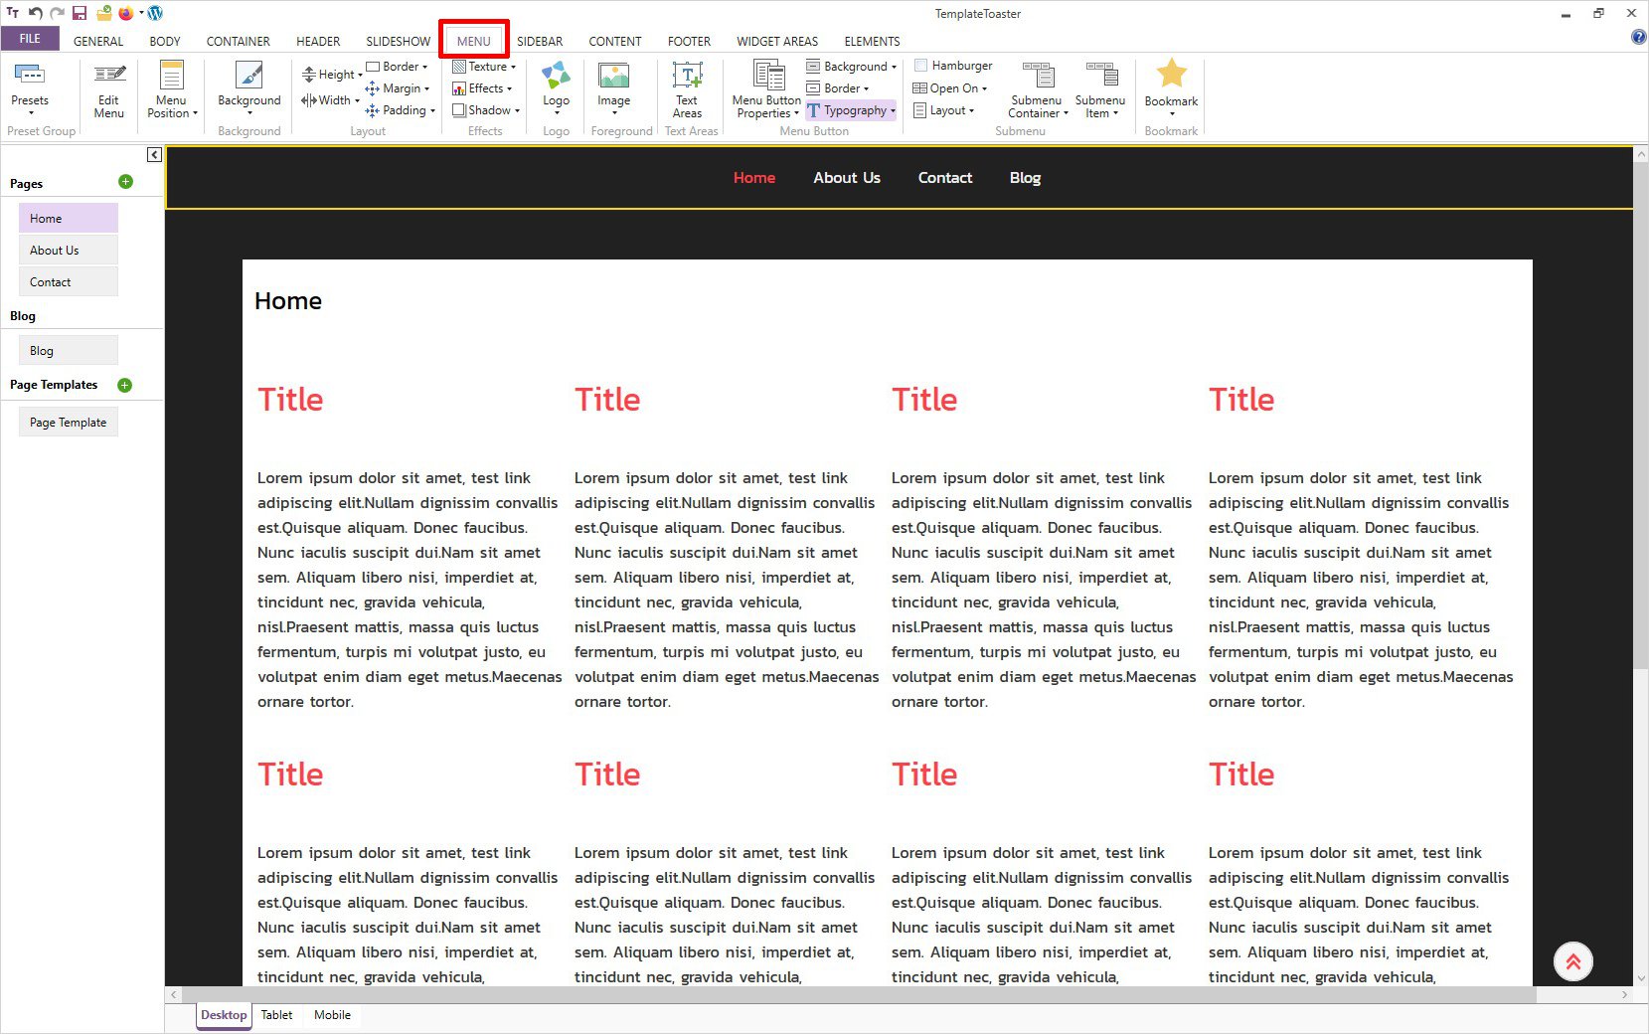Add a new page with green plus
The height and width of the screenshot is (1034, 1649).
tap(125, 182)
